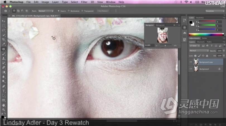Enable the Transparent checkbox
The image size is (226, 126).
(x=82, y=11)
